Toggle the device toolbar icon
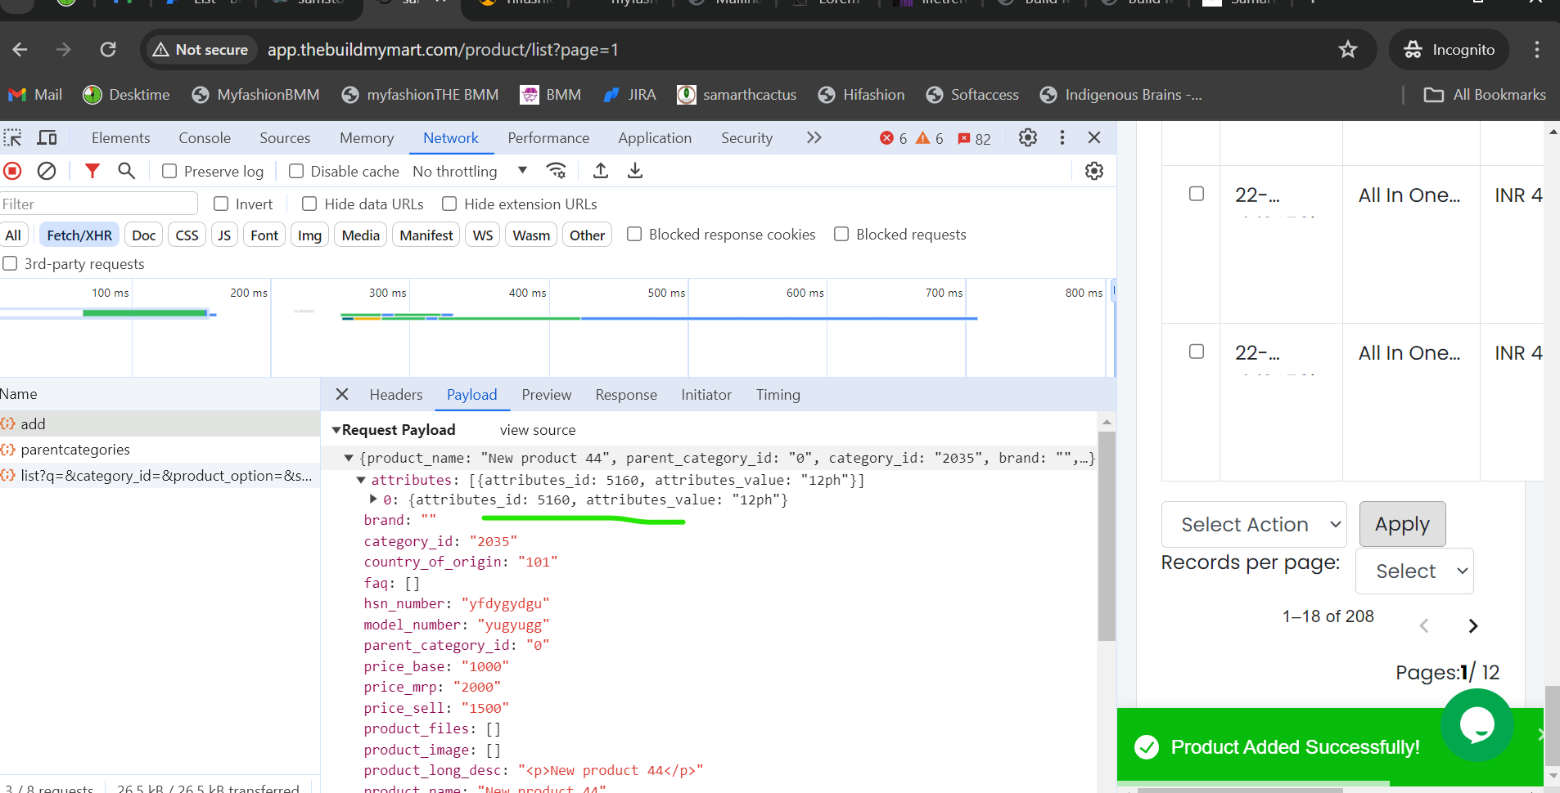Screen dimensions: 1560x793 [x=47, y=137]
